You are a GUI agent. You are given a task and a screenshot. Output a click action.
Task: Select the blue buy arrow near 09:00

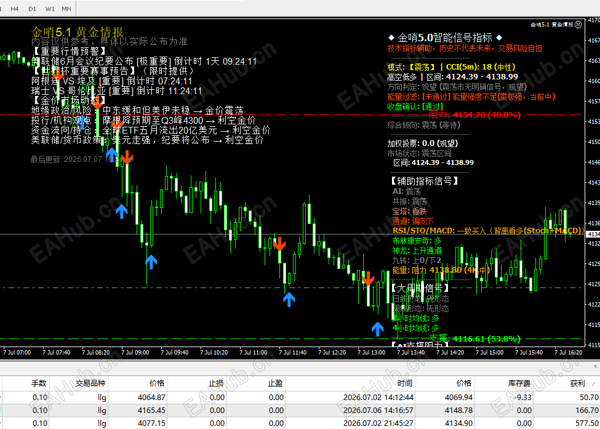[x=122, y=211]
